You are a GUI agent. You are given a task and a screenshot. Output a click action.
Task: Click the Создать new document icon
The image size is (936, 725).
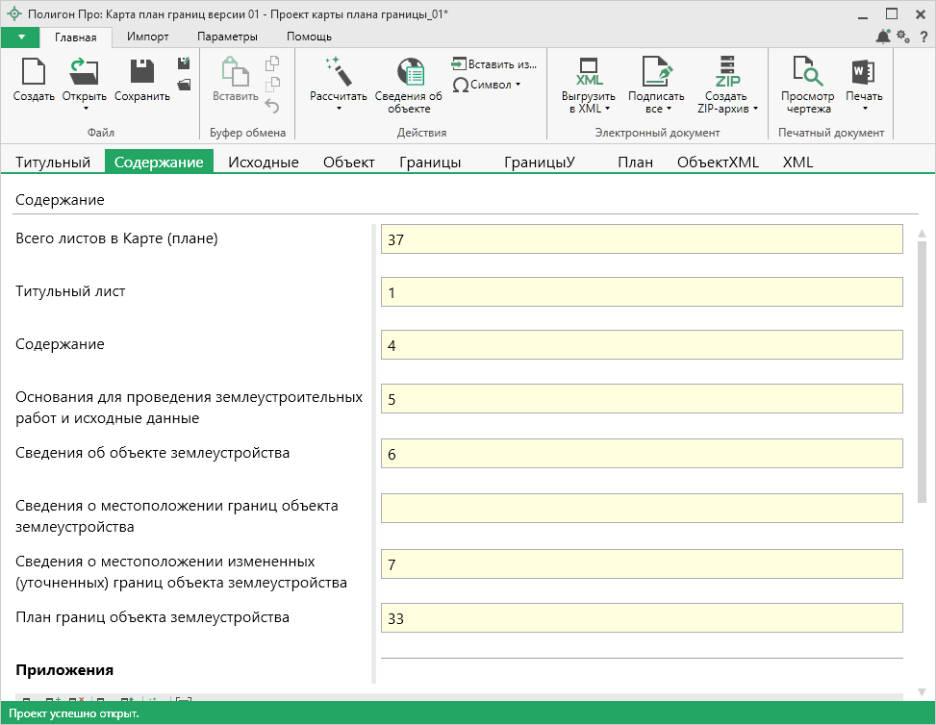[x=34, y=72]
